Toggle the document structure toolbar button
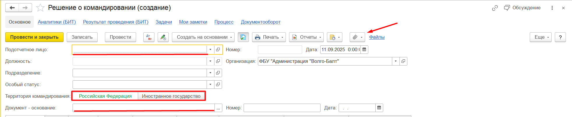 point(243,37)
